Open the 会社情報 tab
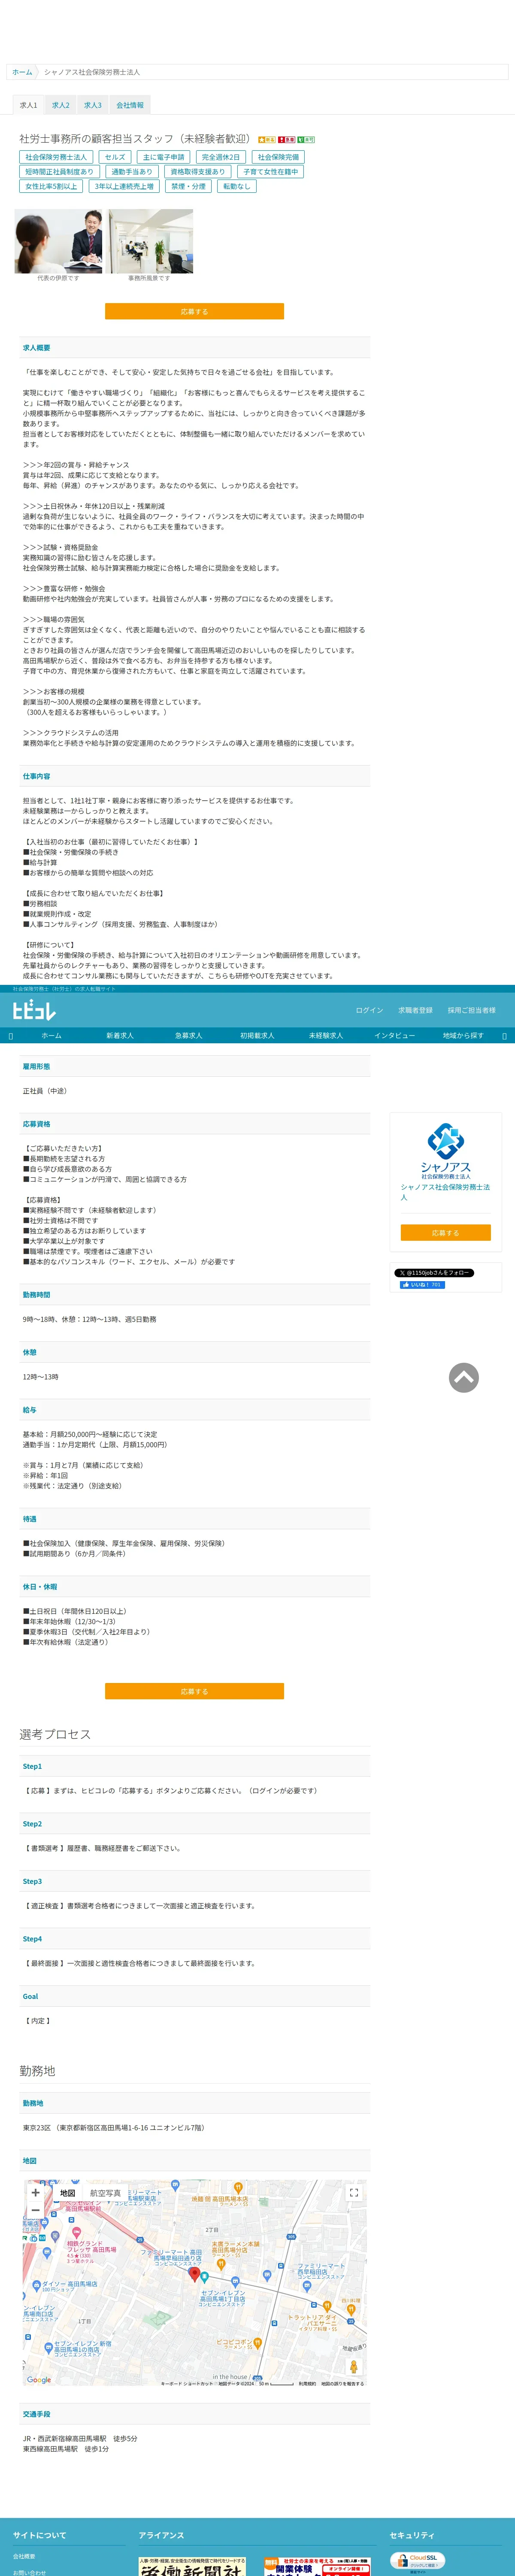Screen dimensions: 515x2576 tap(130, 105)
